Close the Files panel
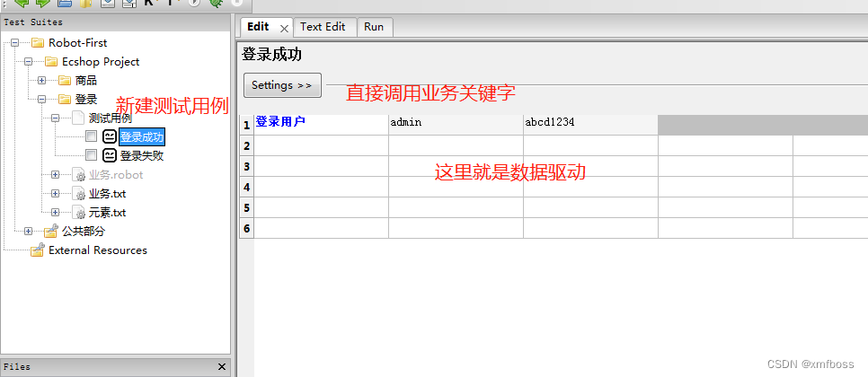Viewport: 868px width, 377px height. pyautogui.click(x=222, y=367)
